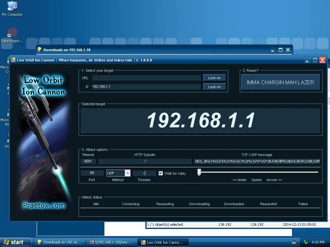This screenshot has height=247, width=330.
Task: Switch to Low Orbit Ion Cannon taskbar item
Action: 163,242
